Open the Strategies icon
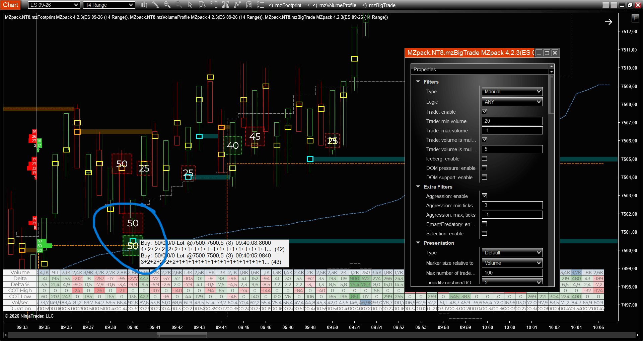Screen dimensions: 643x341 click(x=237, y=5)
